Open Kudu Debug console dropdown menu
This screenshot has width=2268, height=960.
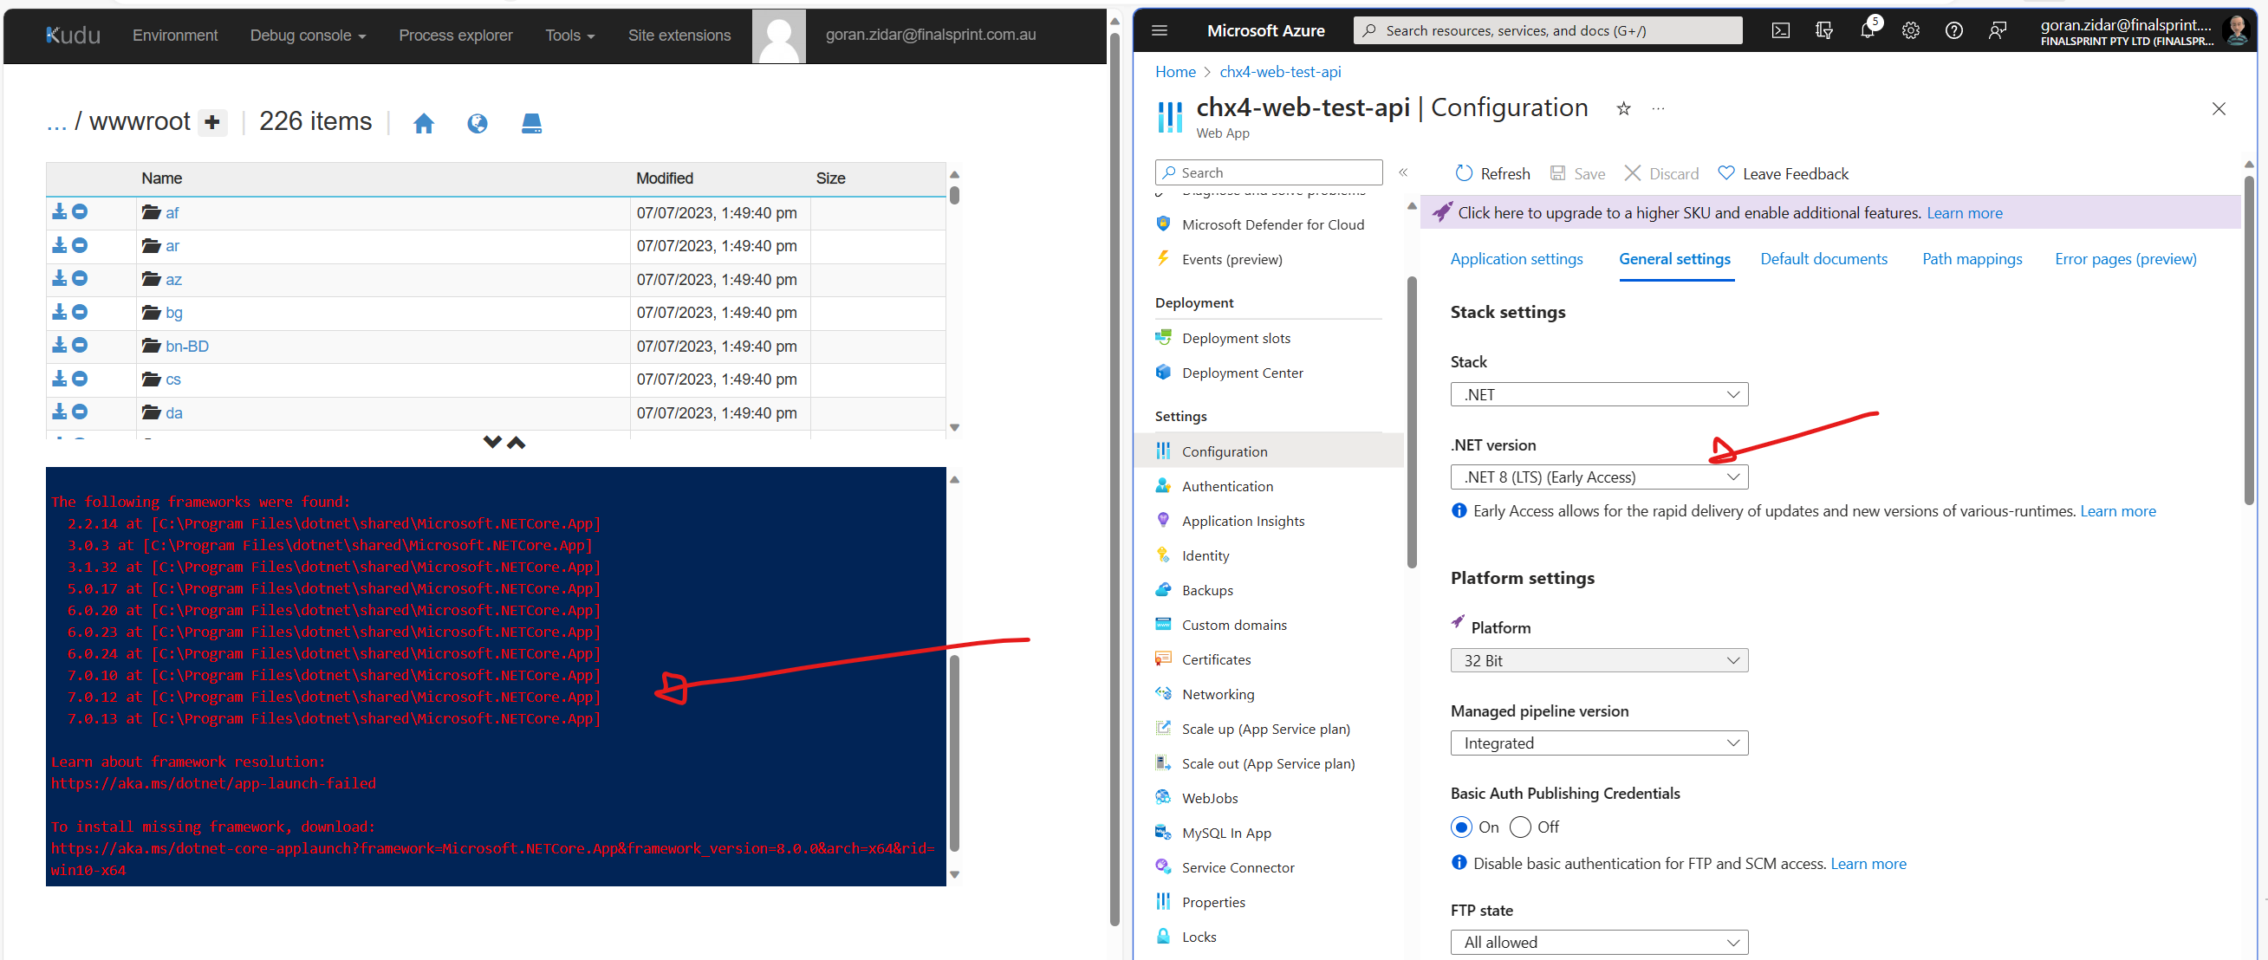(309, 36)
